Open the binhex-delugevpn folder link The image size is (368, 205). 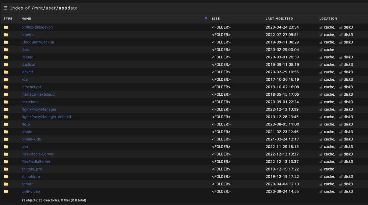pyautogui.click(x=37, y=28)
